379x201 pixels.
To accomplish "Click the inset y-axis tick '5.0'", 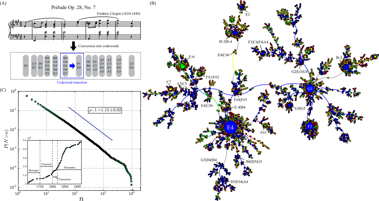I will (x=24, y=140).
